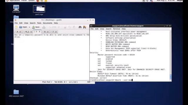The height and width of the screenshot is (105, 188).
Task: Close gedit tab 6 with its X
Action: [48, 32]
